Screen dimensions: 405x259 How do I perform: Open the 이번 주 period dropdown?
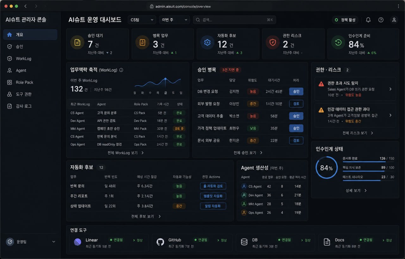pos(175,20)
